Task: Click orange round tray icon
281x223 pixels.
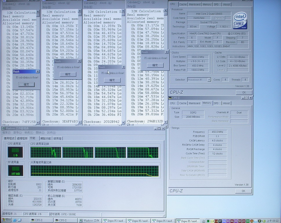Action: click(x=252, y=221)
